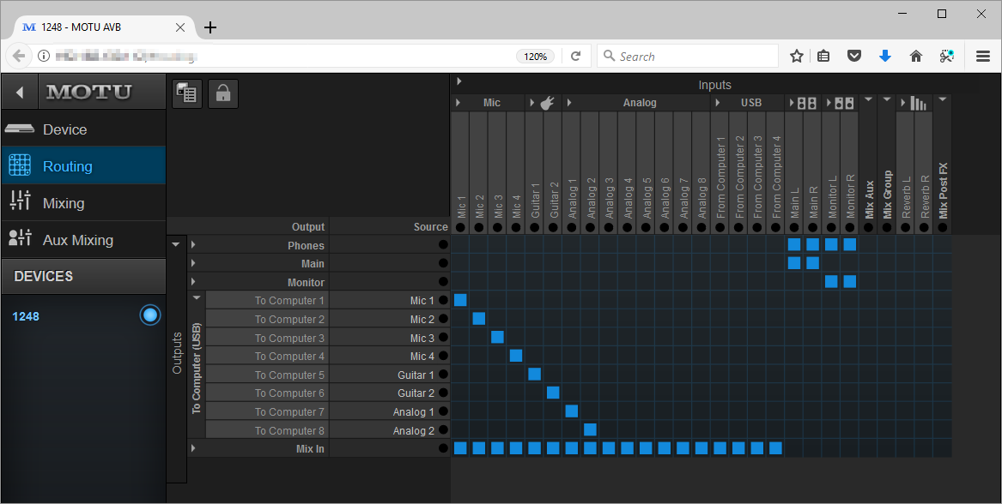Toggle Mic 2 to To Computer 2 routing
This screenshot has height=504, width=1002.
(478, 318)
